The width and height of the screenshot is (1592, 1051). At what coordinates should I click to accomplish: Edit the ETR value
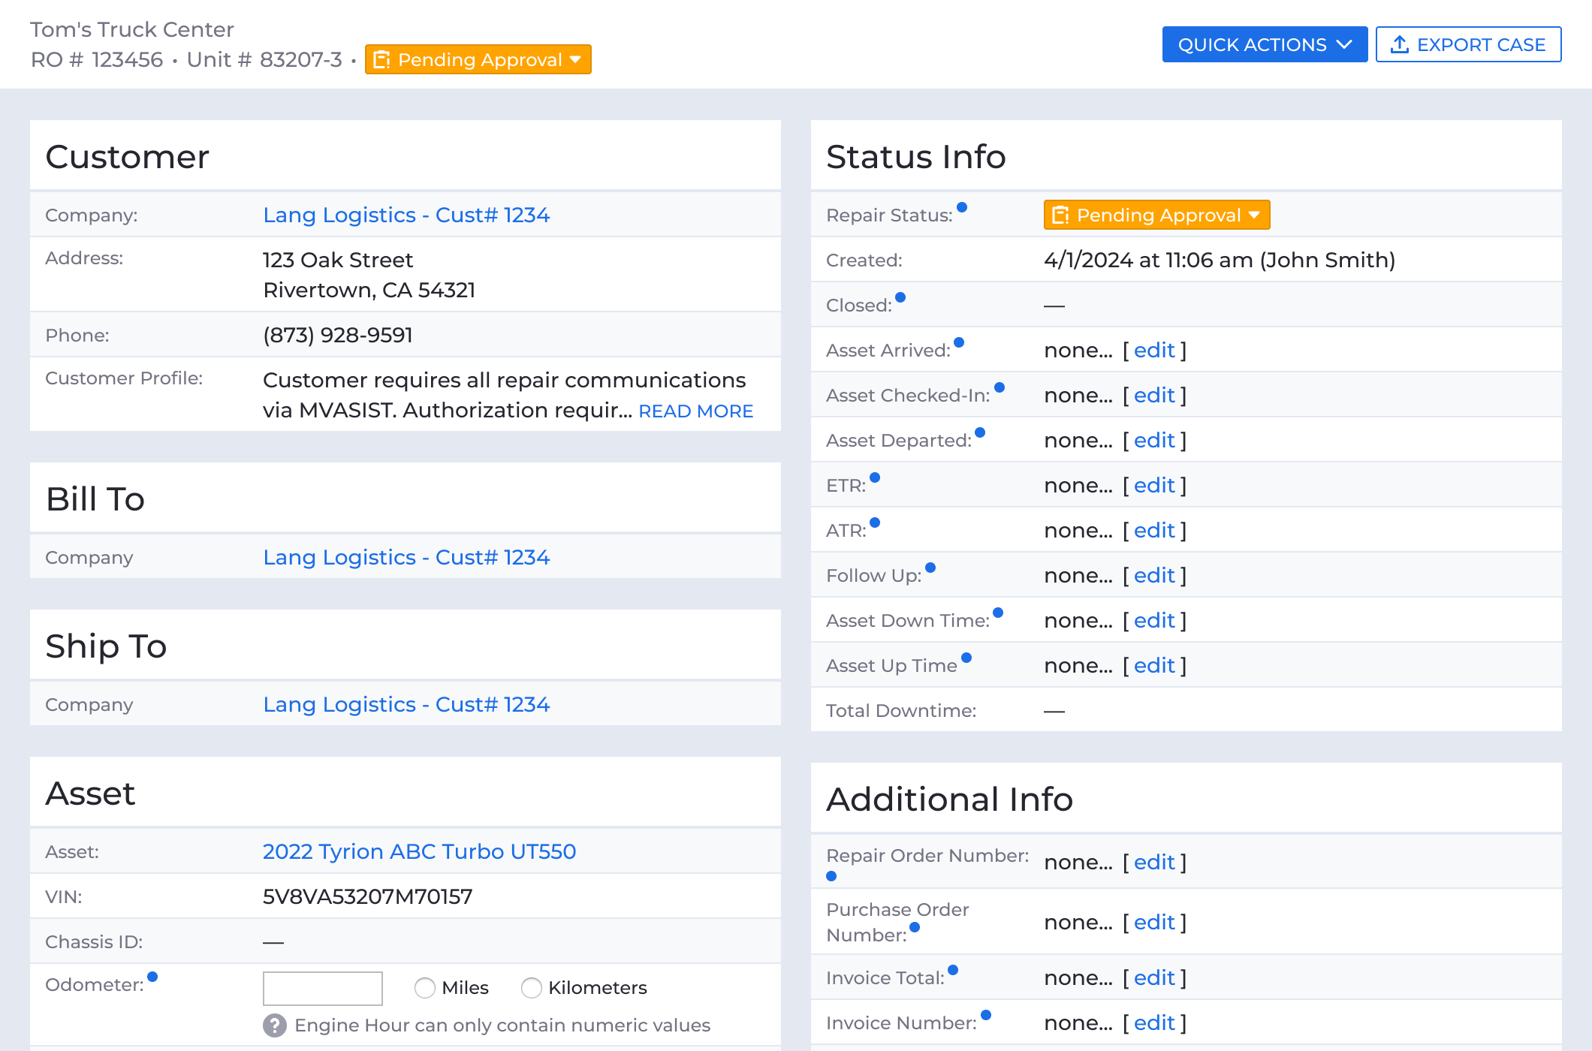[x=1154, y=485]
